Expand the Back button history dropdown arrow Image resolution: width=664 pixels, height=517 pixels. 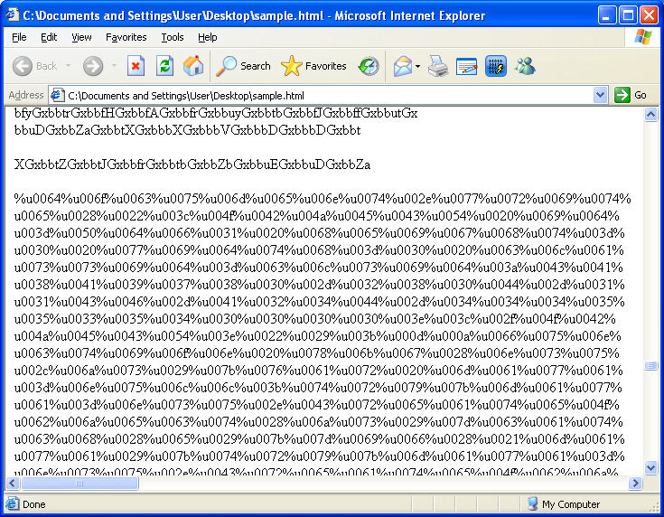67,66
